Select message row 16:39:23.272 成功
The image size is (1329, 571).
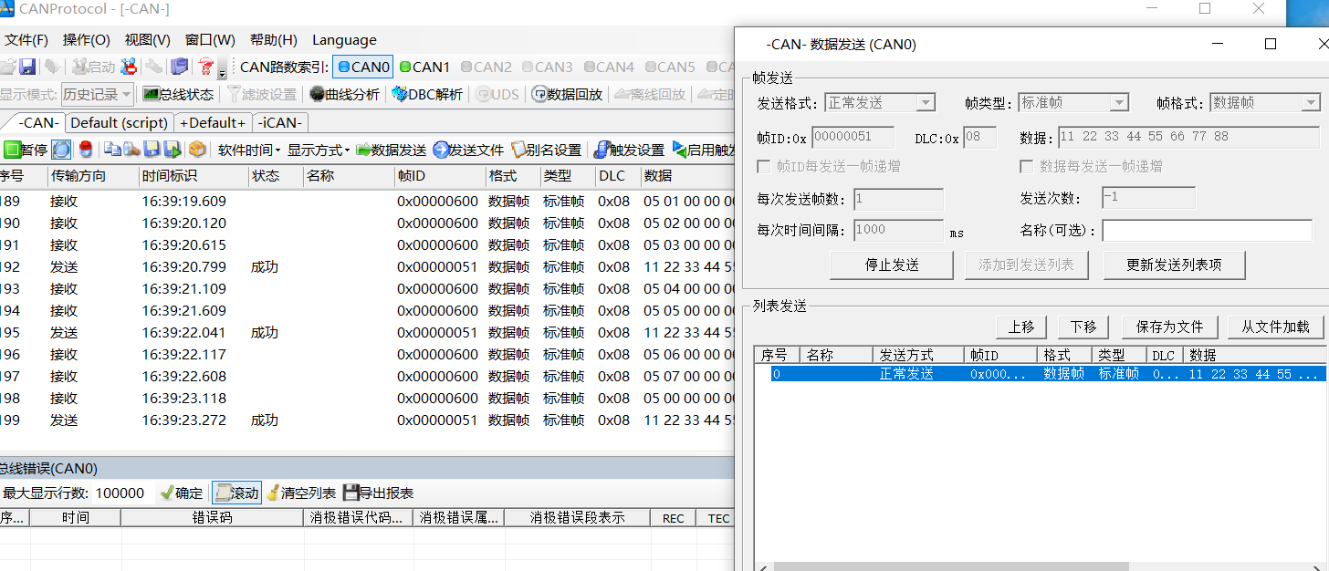(x=367, y=420)
